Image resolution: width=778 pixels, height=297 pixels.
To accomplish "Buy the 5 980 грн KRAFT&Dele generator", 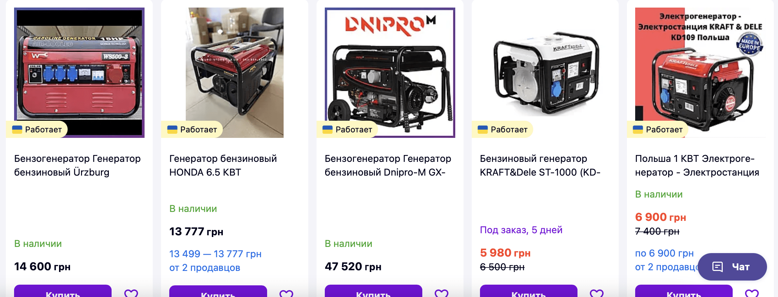I will [x=529, y=291].
